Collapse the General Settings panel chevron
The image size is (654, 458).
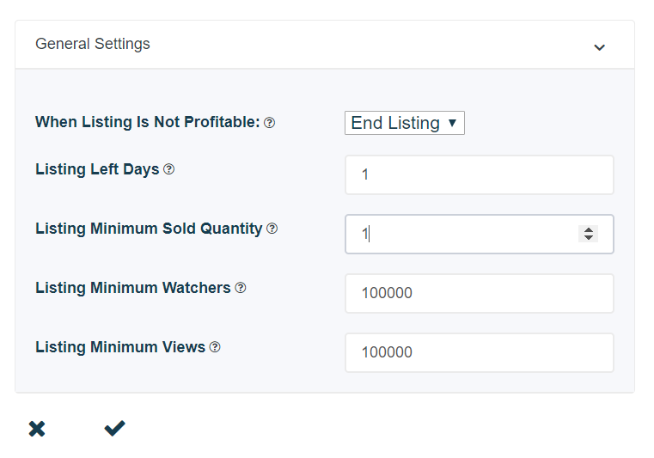(x=599, y=47)
